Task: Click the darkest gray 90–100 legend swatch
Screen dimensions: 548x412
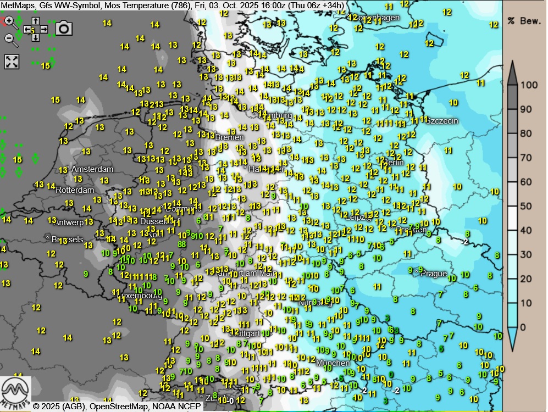Action: point(512,97)
